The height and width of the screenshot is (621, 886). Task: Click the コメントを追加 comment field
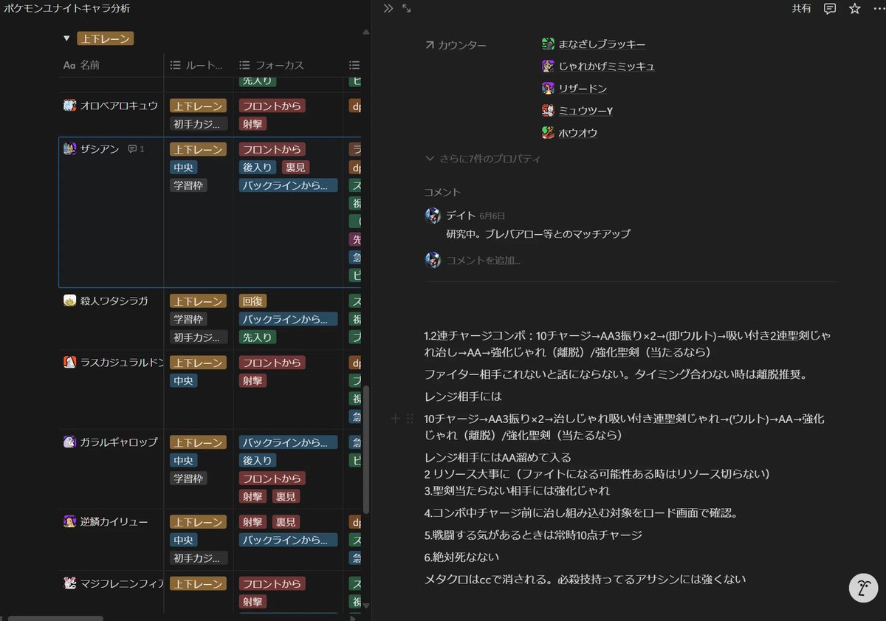tap(484, 261)
